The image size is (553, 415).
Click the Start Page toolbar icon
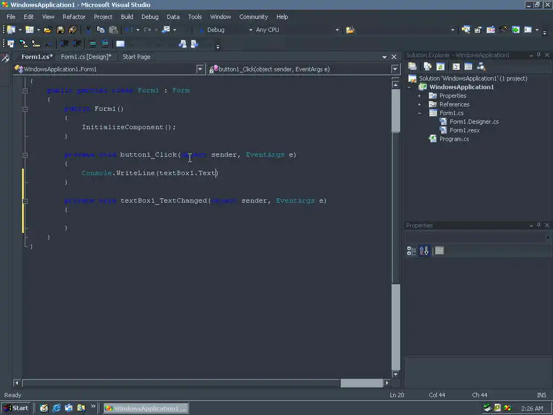tap(516, 30)
